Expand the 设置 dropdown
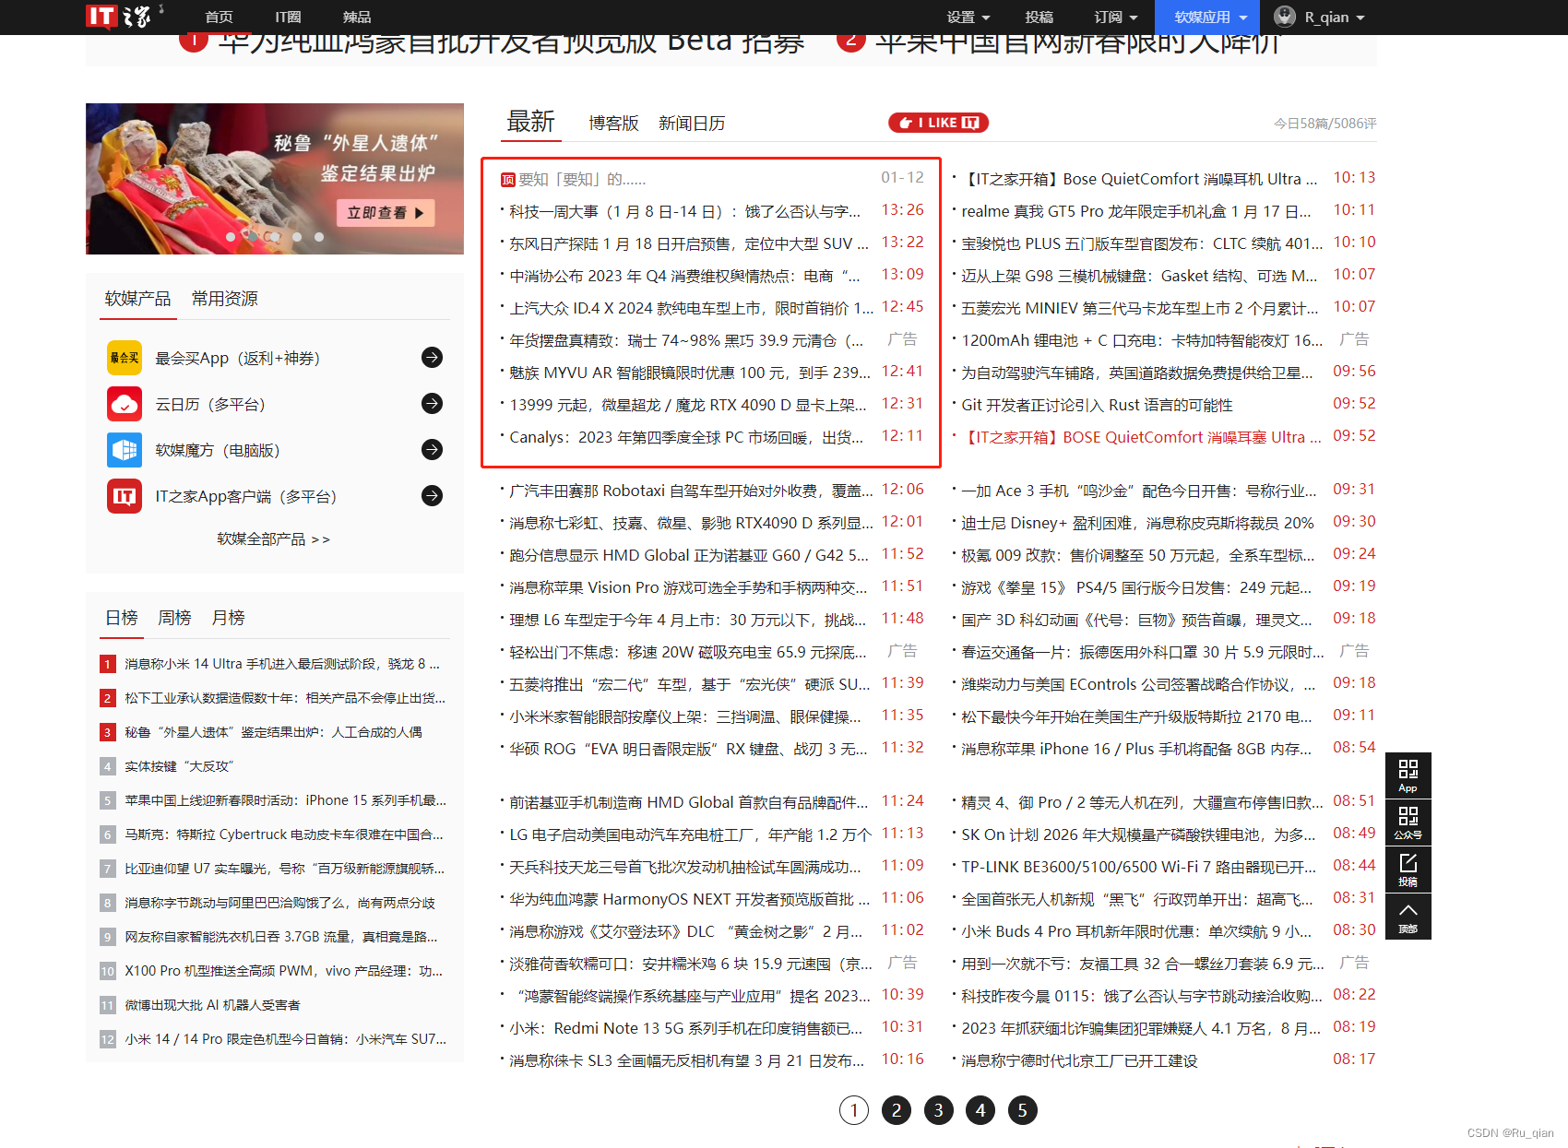1568x1148 pixels. coord(968,18)
